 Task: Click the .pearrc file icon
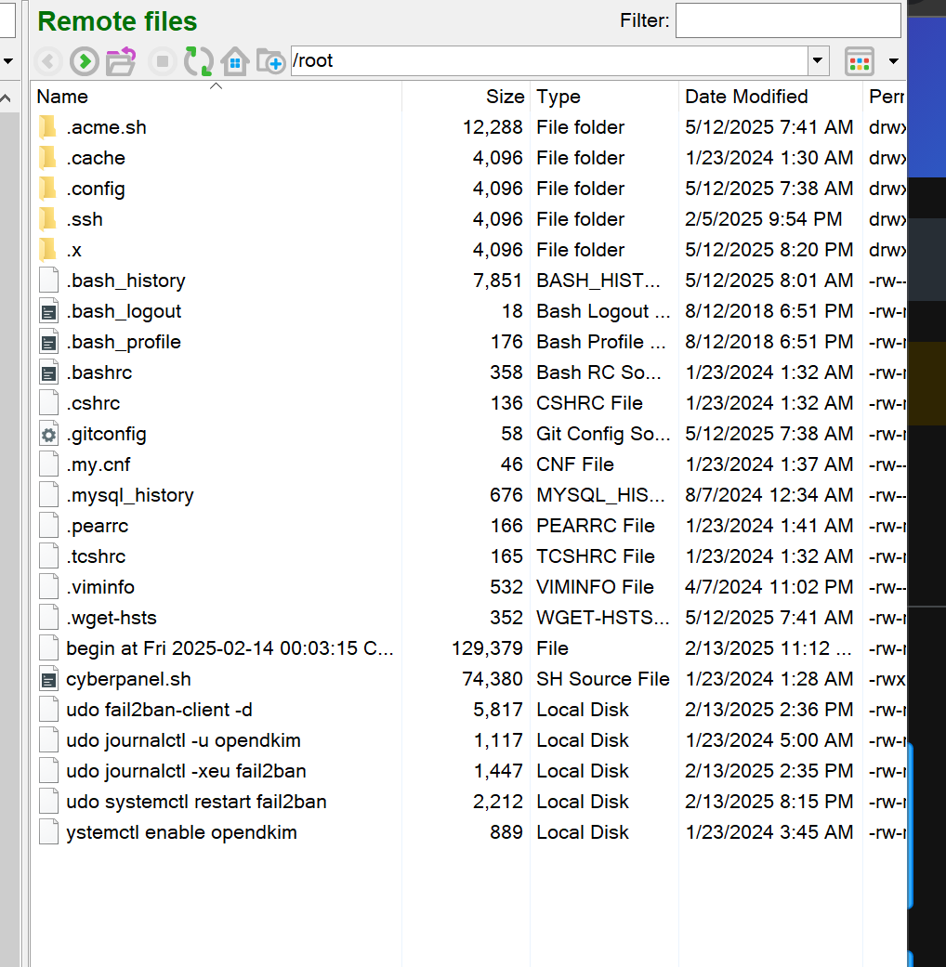pyautogui.click(x=48, y=526)
